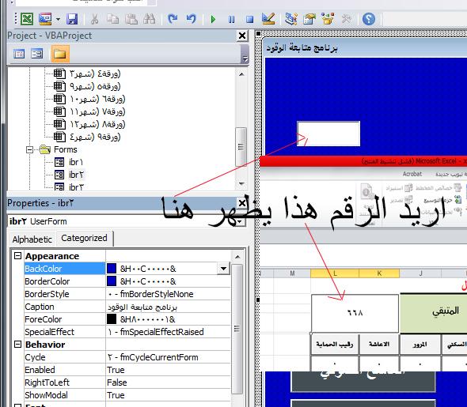Click the View Microsoft Excel icon

click(27, 19)
